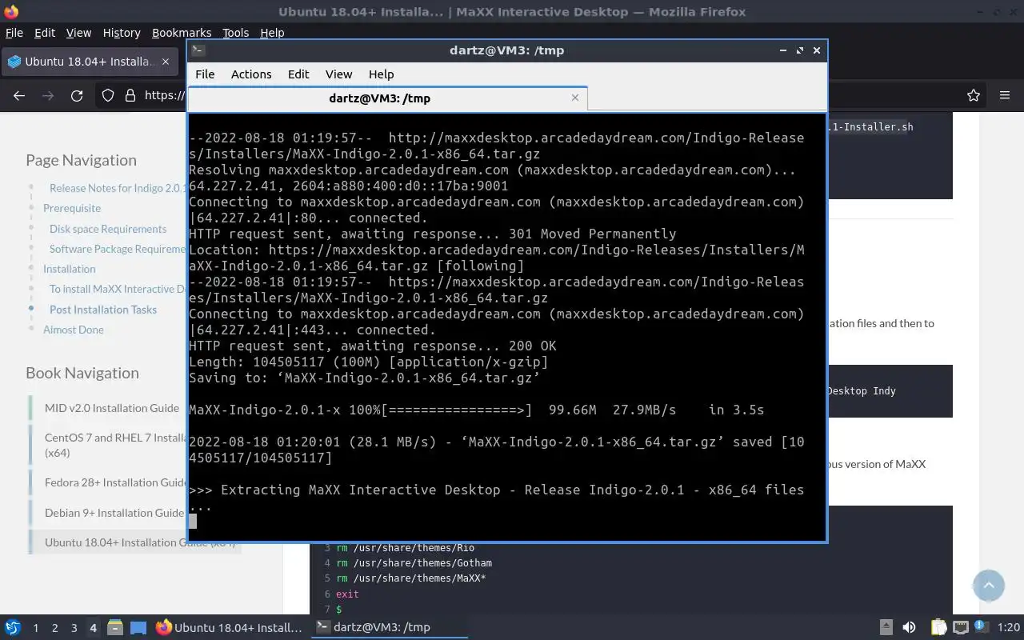Image resolution: width=1024 pixels, height=640 pixels.
Task: Open Firefox Bookmarks menu
Action: (x=182, y=33)
